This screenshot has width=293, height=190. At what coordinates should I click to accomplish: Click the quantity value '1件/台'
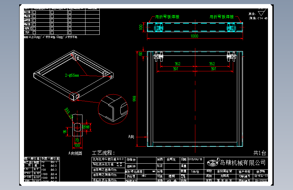point(195,172)
